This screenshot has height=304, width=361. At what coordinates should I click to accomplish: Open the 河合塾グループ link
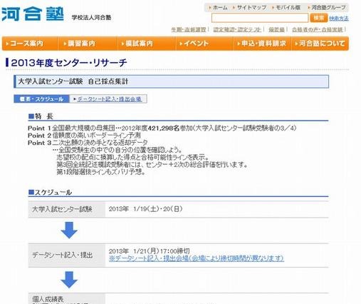[328, 8]
